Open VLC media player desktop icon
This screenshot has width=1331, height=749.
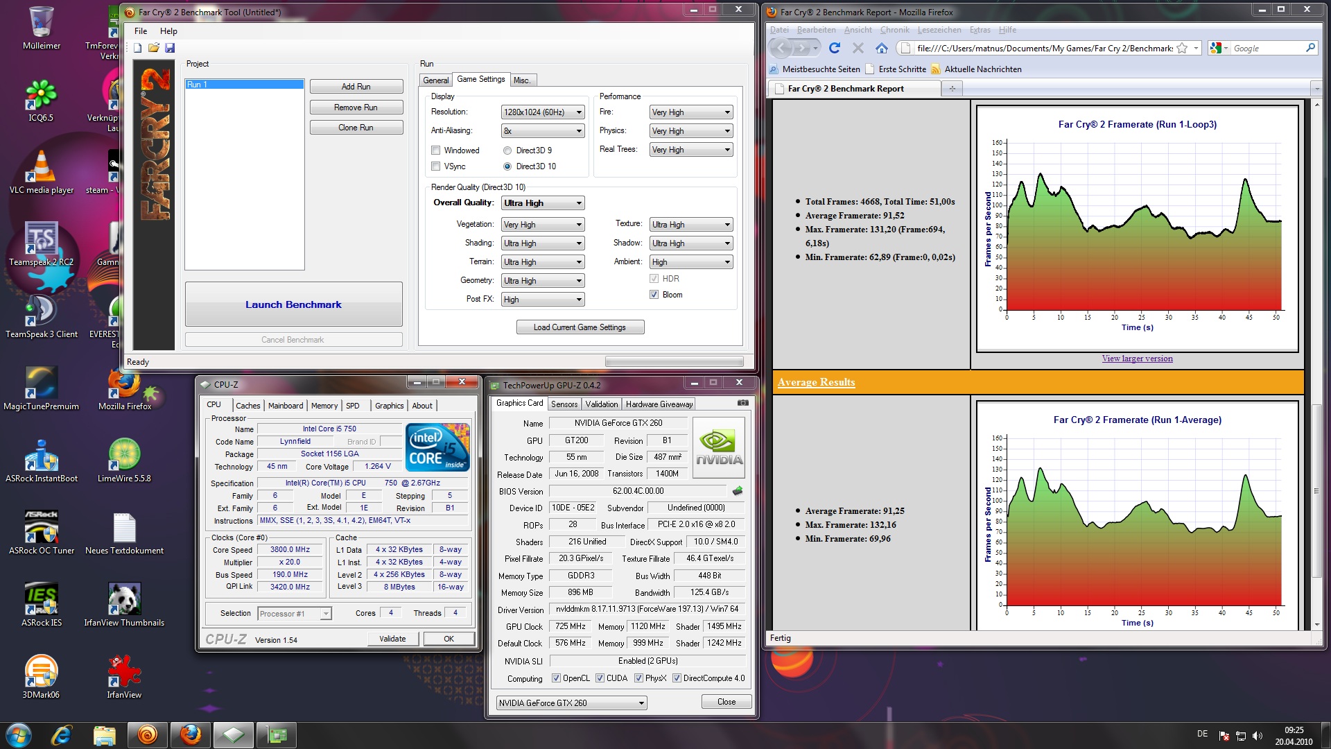click(42, 172)
